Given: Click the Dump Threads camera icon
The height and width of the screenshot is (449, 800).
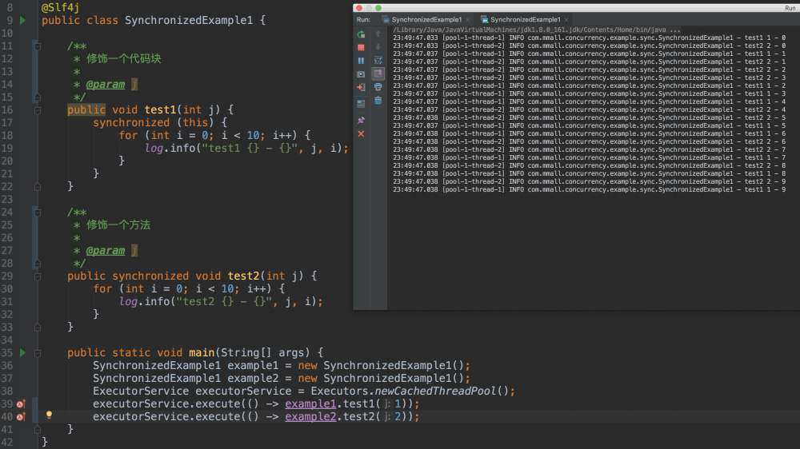Looking at the screenshot, I should point(361,74).
